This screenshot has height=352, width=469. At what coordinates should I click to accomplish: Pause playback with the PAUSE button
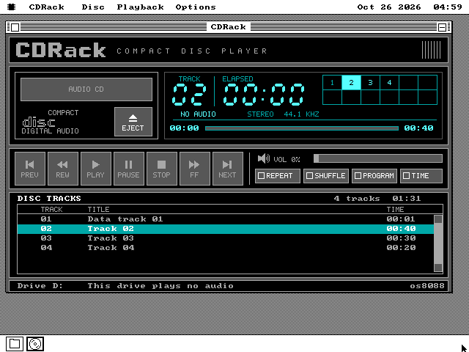point(129,169)
